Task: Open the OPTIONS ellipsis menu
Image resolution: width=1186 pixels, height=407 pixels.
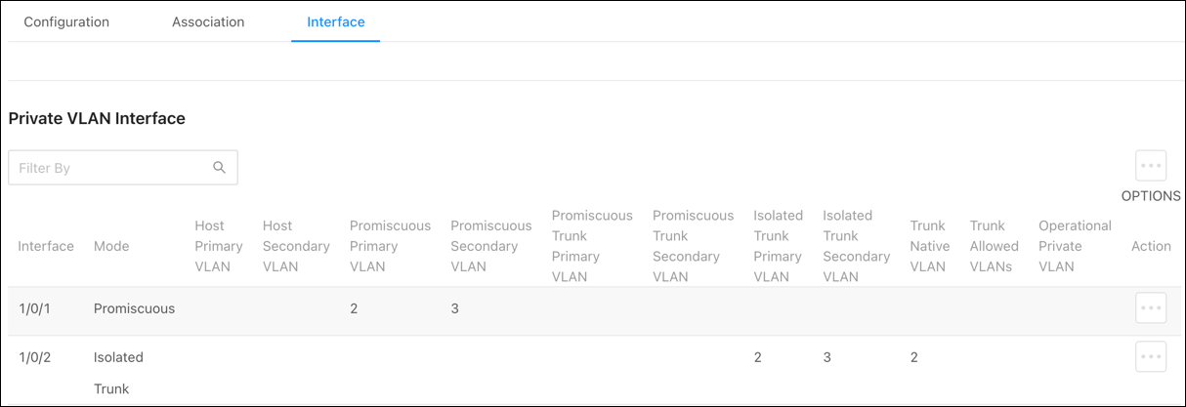Action: [1151, 165]
